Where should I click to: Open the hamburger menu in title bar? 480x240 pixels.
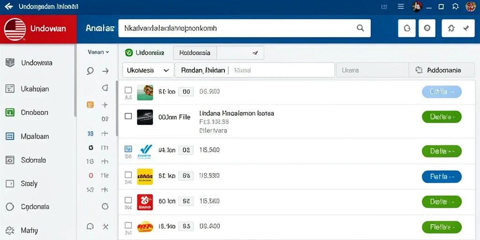click(401, 7)
